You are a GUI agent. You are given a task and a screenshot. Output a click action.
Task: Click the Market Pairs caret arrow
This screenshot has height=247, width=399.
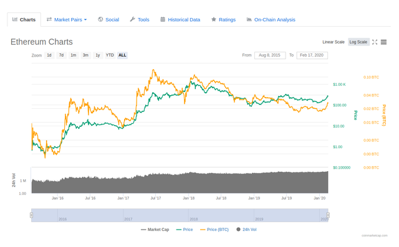coord(85,20)
